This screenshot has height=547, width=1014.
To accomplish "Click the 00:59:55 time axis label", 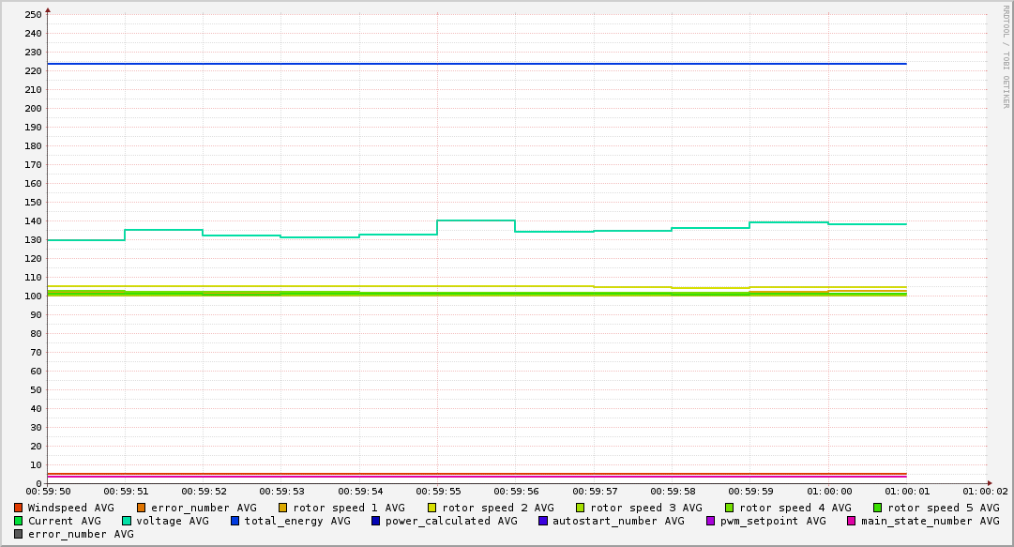I will tap(438, 492).
